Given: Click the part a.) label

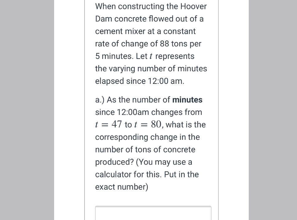Looking at the screenshot, I should [x=101, y=100].
